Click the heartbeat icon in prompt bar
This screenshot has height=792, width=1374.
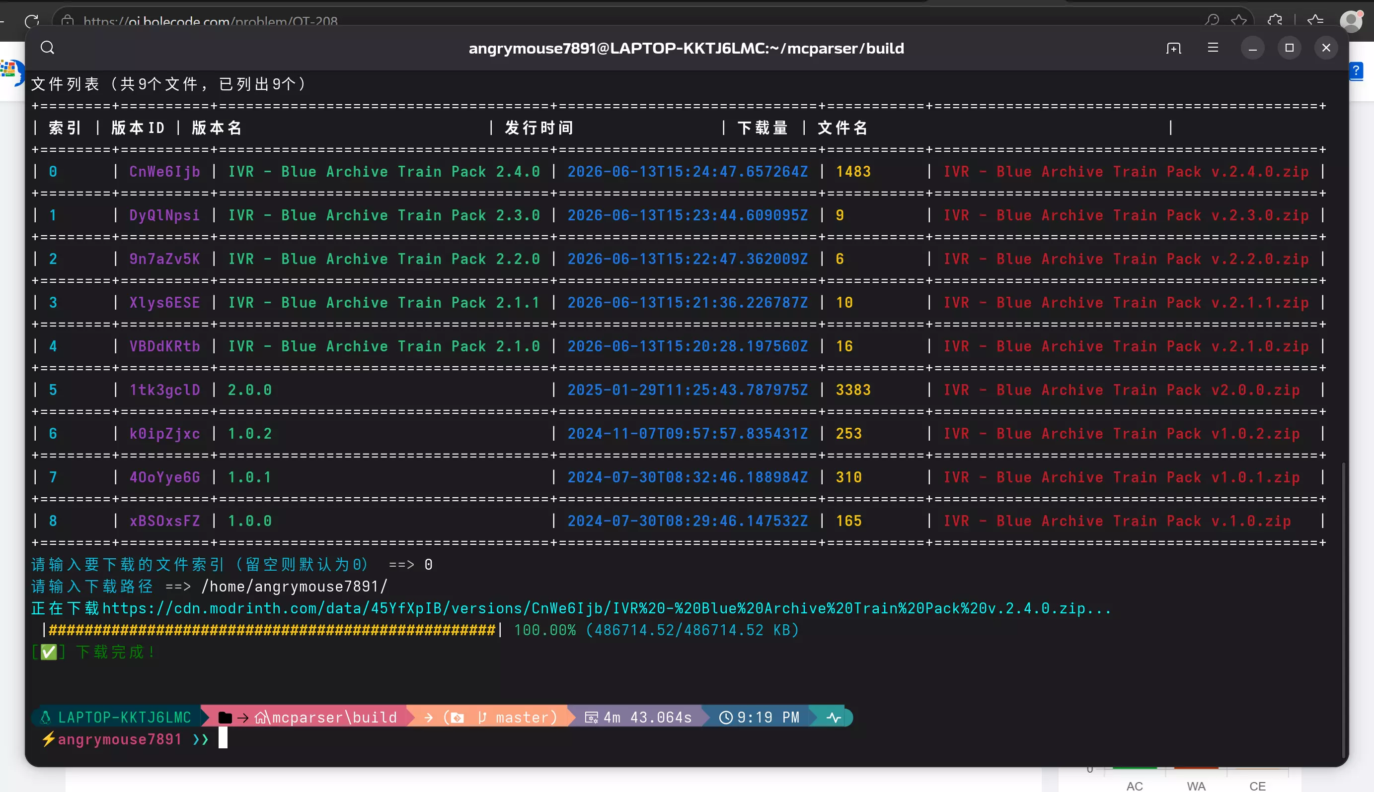coord(834,718)
